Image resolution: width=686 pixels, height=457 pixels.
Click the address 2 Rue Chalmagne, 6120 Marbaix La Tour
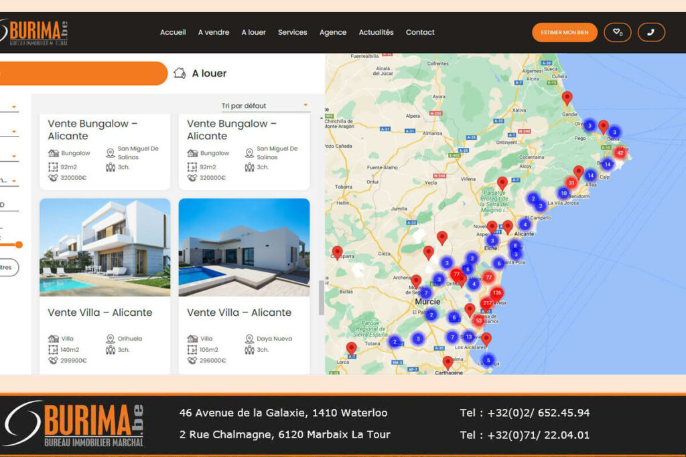285,435
